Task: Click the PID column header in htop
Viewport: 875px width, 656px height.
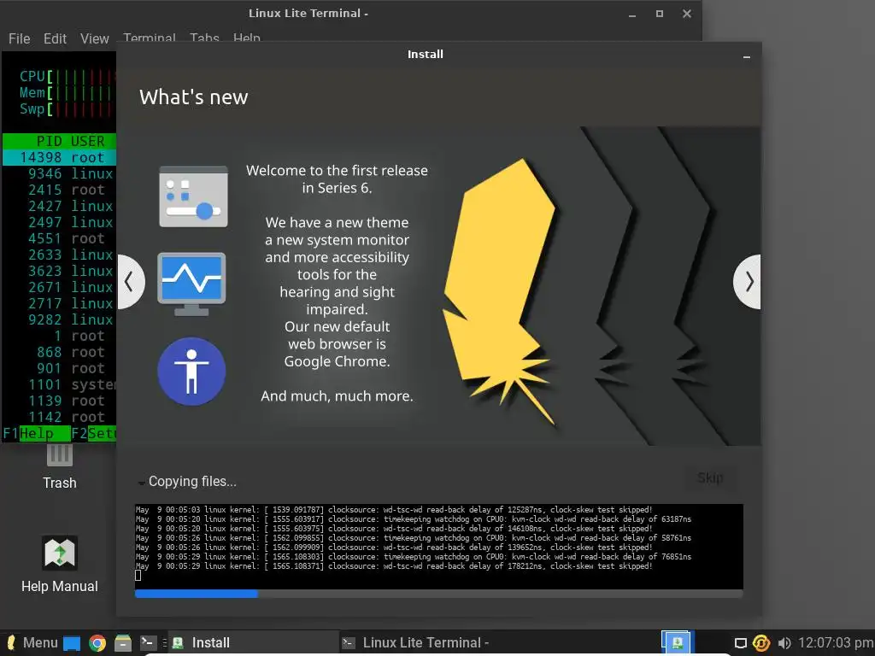Action: click(x=49, y=141)
